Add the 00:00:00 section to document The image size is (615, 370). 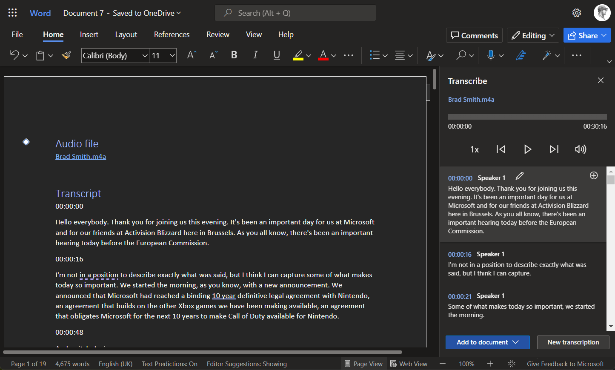[x=594, y=175]
